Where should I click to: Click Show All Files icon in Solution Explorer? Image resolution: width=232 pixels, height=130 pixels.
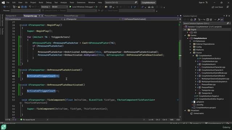[x=211, y=20]
